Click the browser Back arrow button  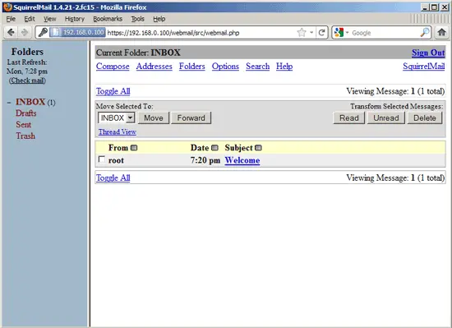point(11,32)
